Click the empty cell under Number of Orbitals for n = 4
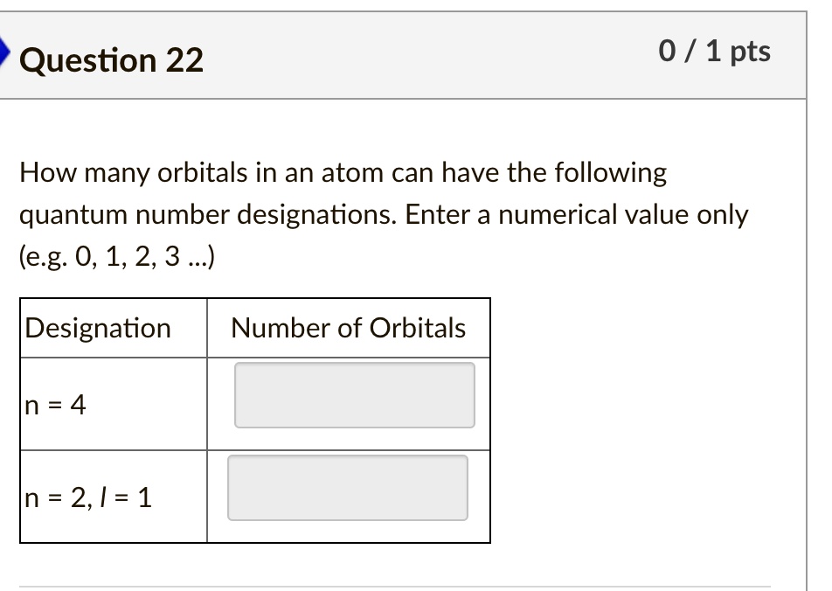 coord(354,395)
